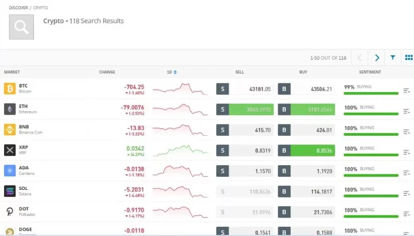Click the Ethereum ETH coin icon

click(x=9, y=109)
